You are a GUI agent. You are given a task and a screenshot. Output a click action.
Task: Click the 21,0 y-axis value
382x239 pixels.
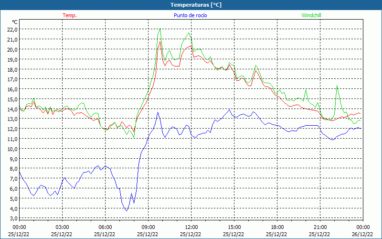tap(12, 39)
